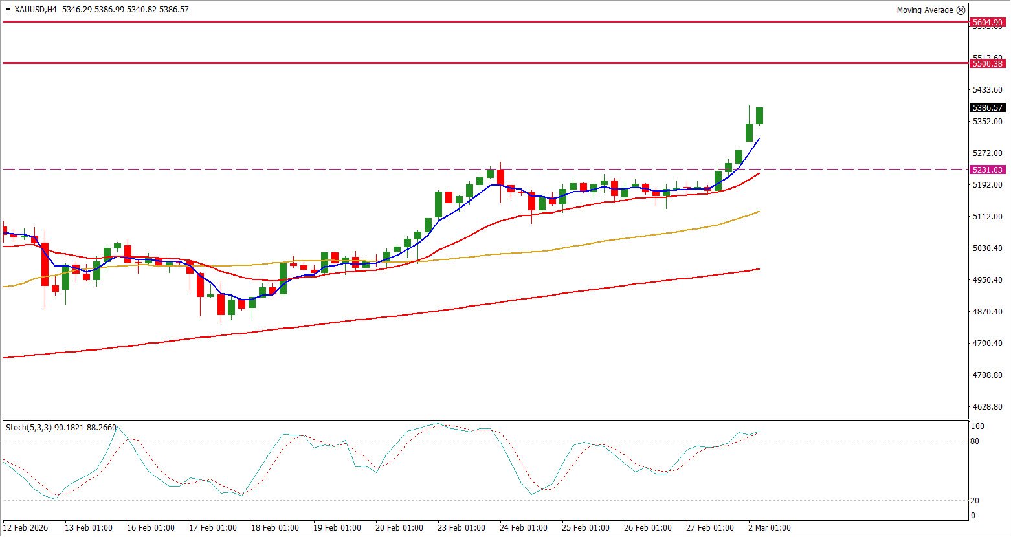1011x537 pixels.
Task: Click the sad-face Expert Advisor status icon
Action: click(961, 10)
